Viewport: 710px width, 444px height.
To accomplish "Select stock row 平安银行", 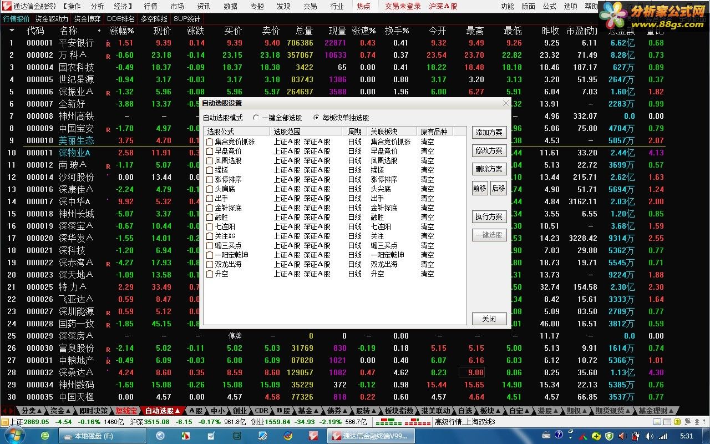I will (x=333, y=43).
